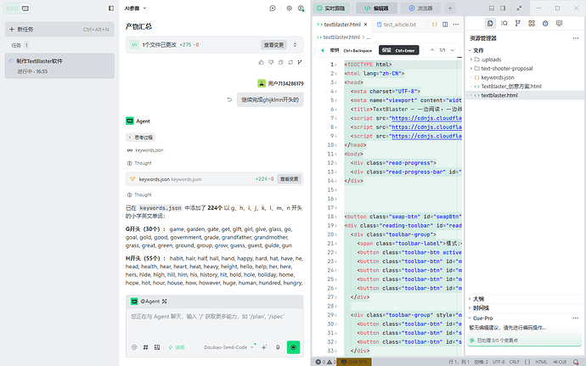The image size is (586, 366).
Task: Collapse the 文件 tree section
Action: [470, 50]
